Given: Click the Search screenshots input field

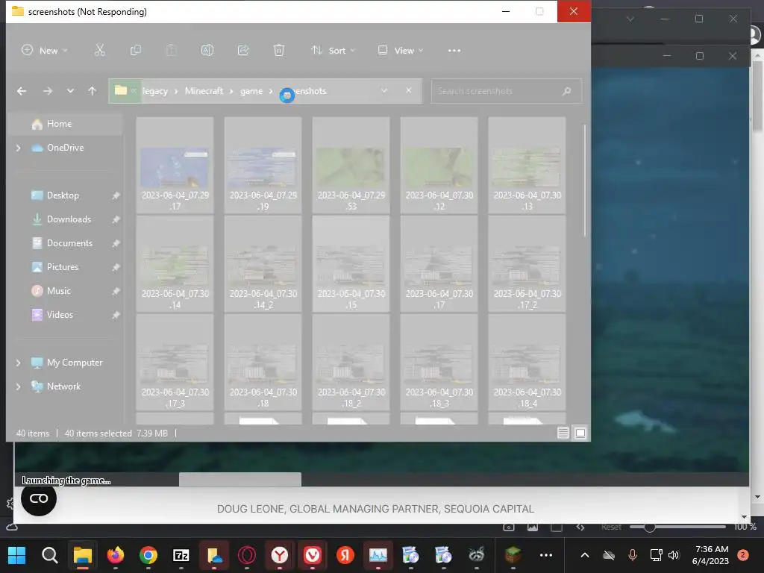Looking at the screenshot, I should [x=507, y=91].
